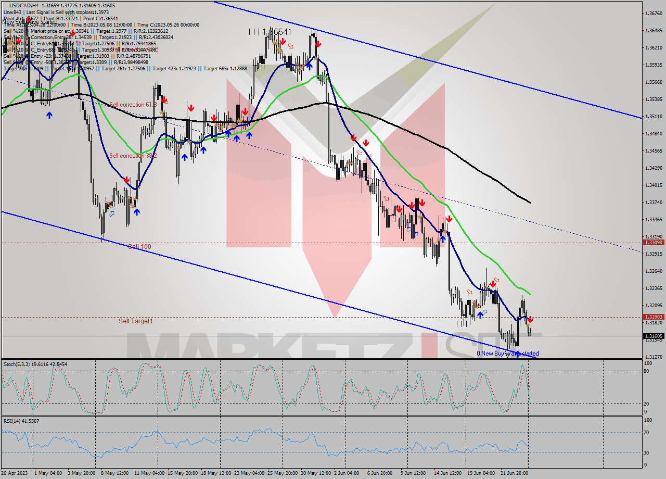Click the 1.31270 price scale value
Screen dimensions: 666x479
coord(654,357)
